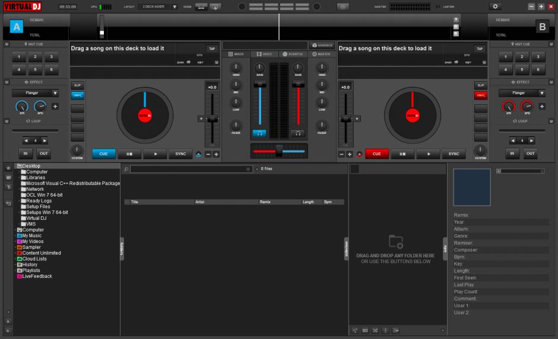Enable SLIP mode on deck A
558x339 pixels.
77,85
